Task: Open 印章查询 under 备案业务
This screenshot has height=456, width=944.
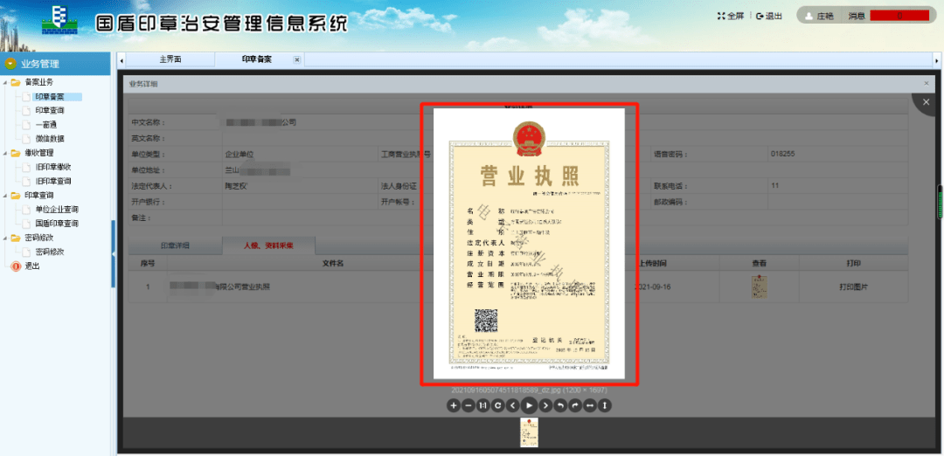Action: pos(49,111)
